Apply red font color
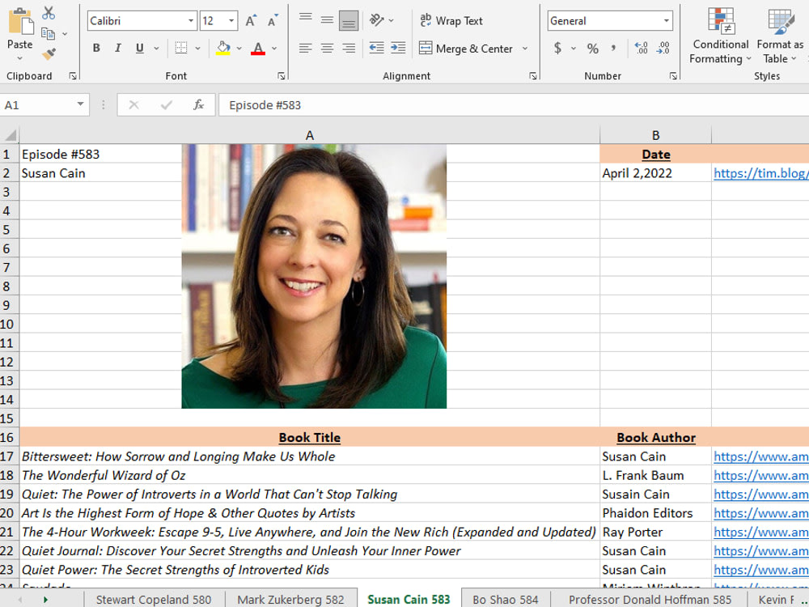This screenshot has height=607, width=809. 258,49
